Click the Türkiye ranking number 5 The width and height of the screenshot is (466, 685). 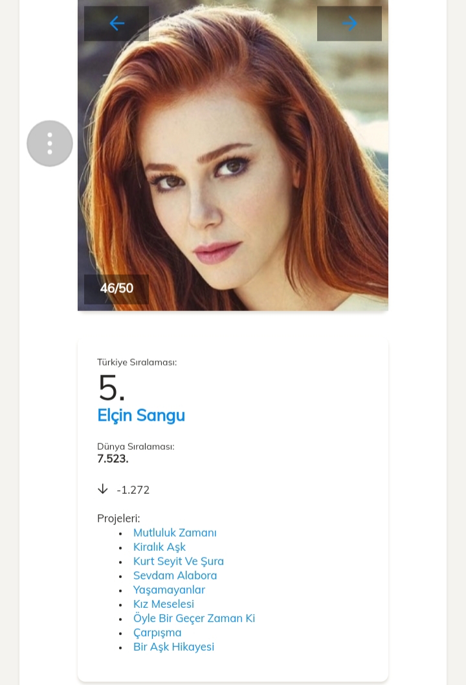coord(111,389)
